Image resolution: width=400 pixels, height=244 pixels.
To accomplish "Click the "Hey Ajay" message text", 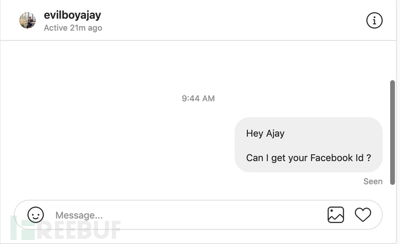I will (266, 134).
